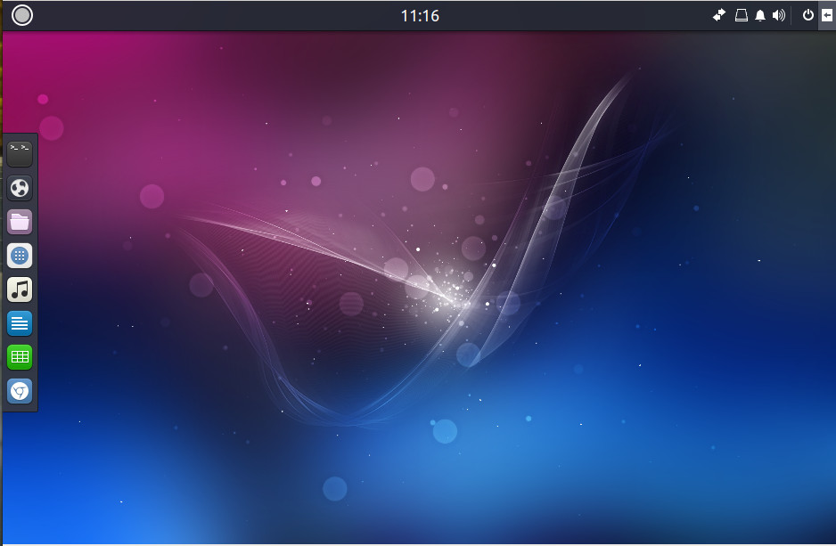Viewport: 836px width, 546px height.
Task: Click the network connection arrows icon
Action: (x=719, y=15)
